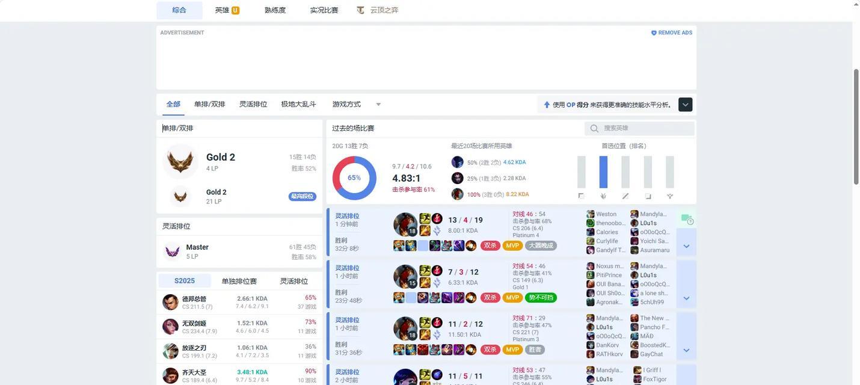Image resolution: width=860 pixels, height=385 pixels.
Task: Switch to the 极地大乱斗 match filter
Action: [x=298, y=105]
